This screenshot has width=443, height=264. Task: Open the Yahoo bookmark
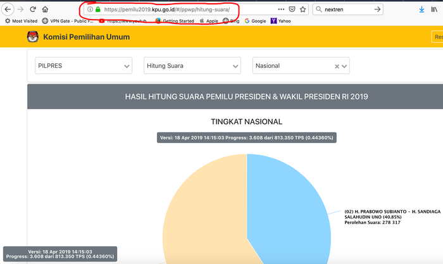[x=280, y=21]
